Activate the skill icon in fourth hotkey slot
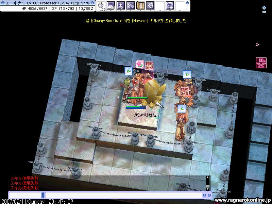This screenshot has height=204, width=272. [x=131, y=5]
